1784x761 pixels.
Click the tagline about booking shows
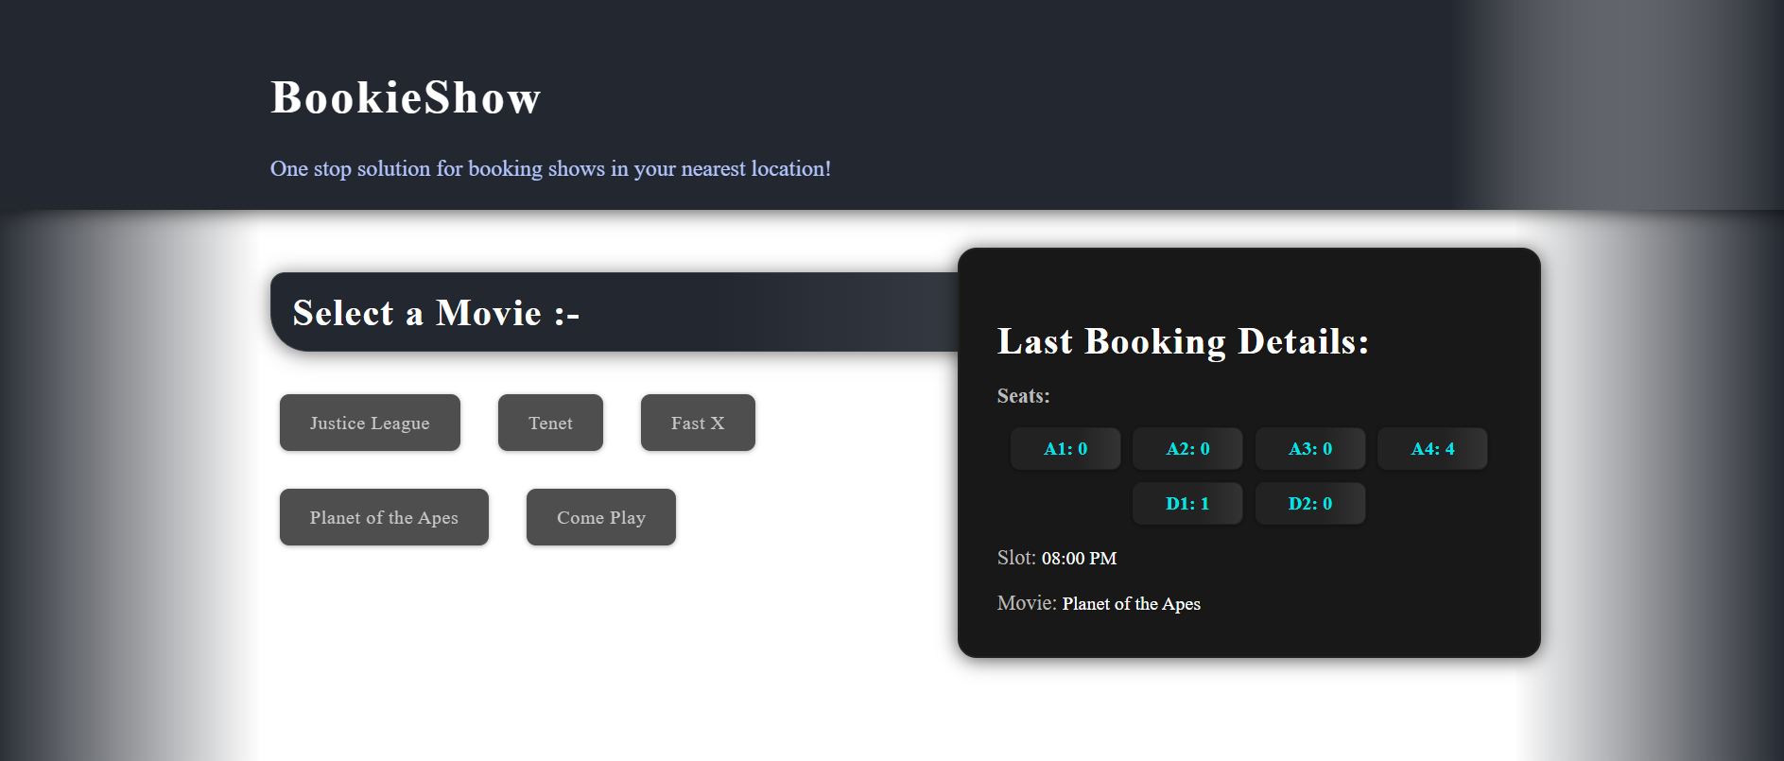click(550, 168)
